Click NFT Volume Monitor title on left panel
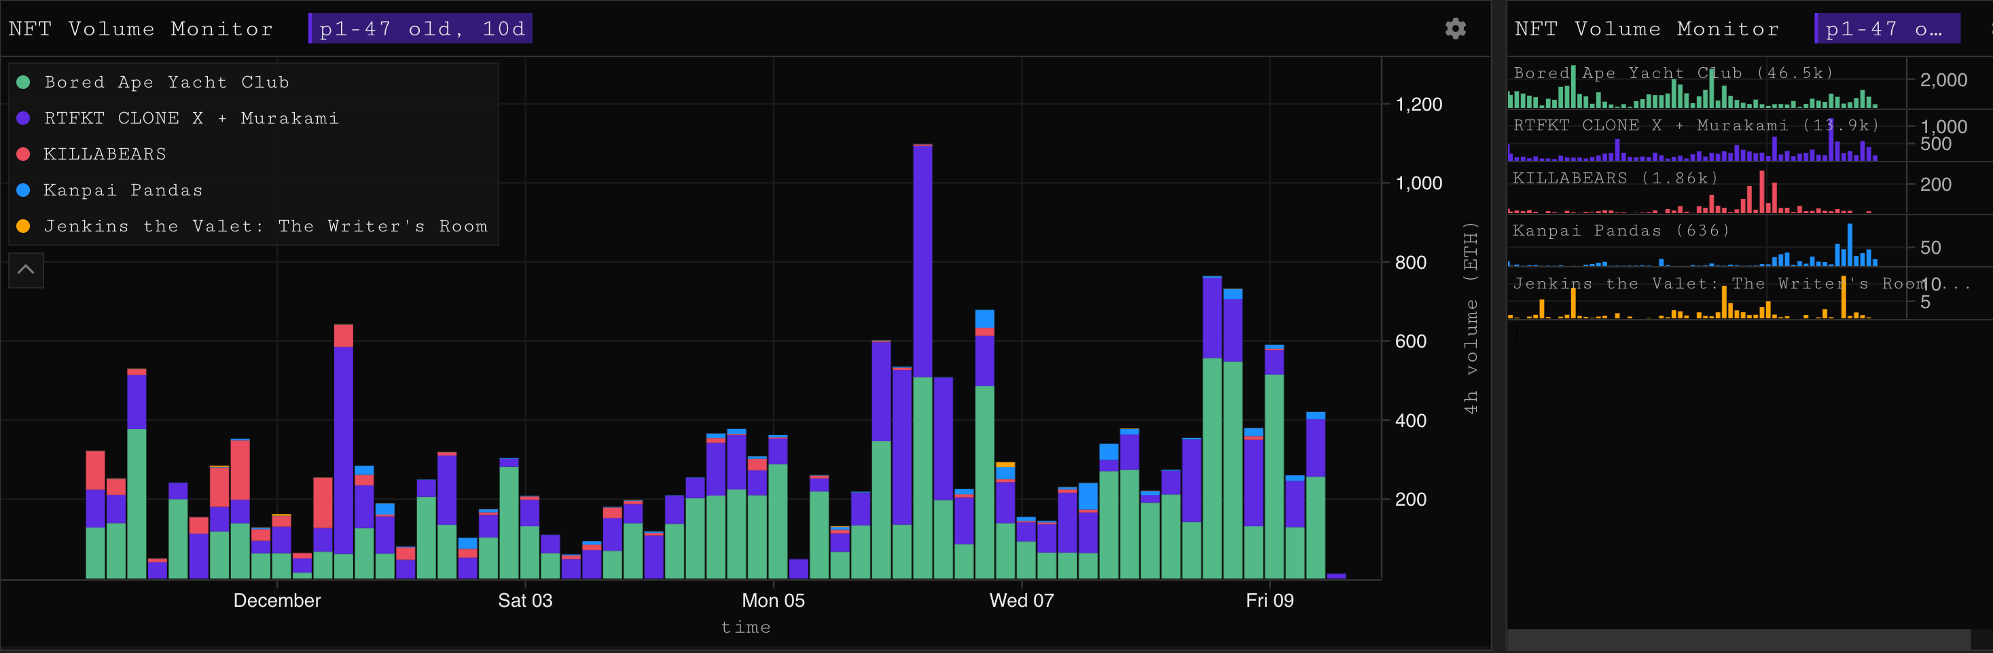 click(141, 29)
